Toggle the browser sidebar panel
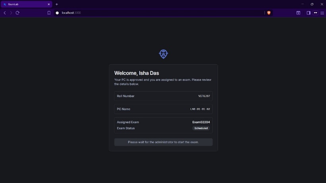This screenshot has width=326, height=183. [x=308, y=13]
